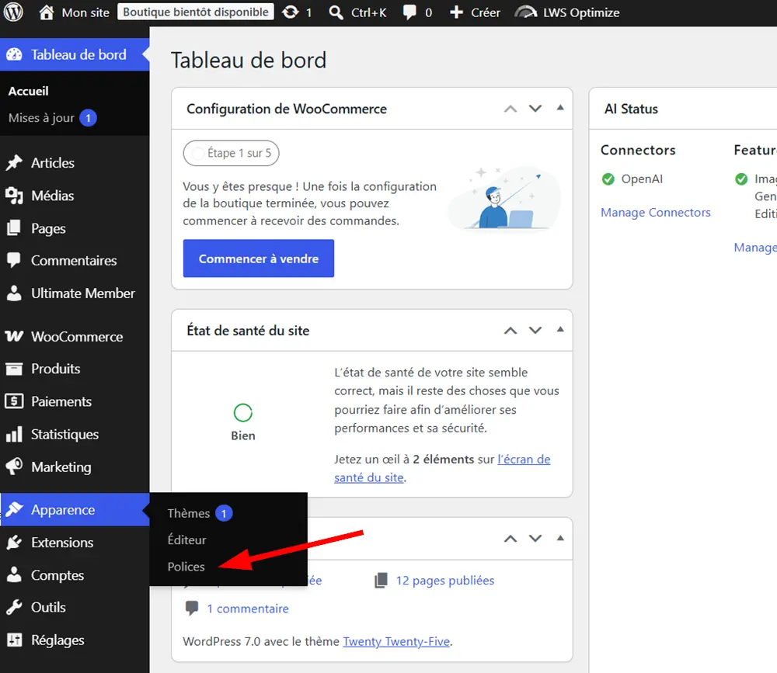
Task: Move the bottom overview panel up
Action: 510,539
